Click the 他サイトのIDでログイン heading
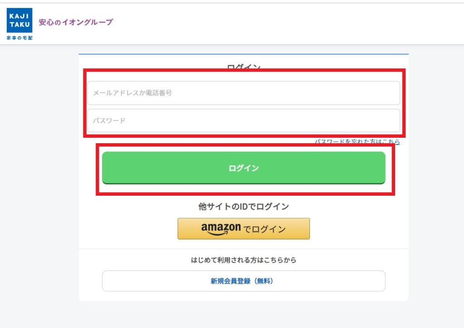The height and width of the screenshot is (328, 464). pos(243,207)
